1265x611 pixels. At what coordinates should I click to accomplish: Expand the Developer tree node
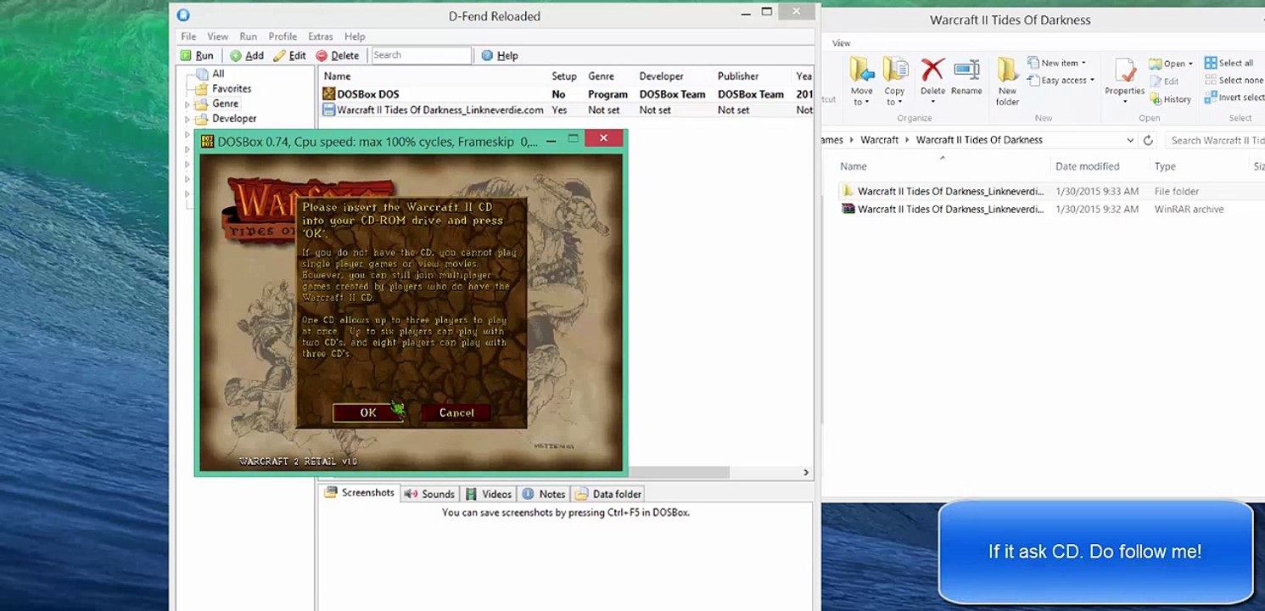(x=188, y=120)
